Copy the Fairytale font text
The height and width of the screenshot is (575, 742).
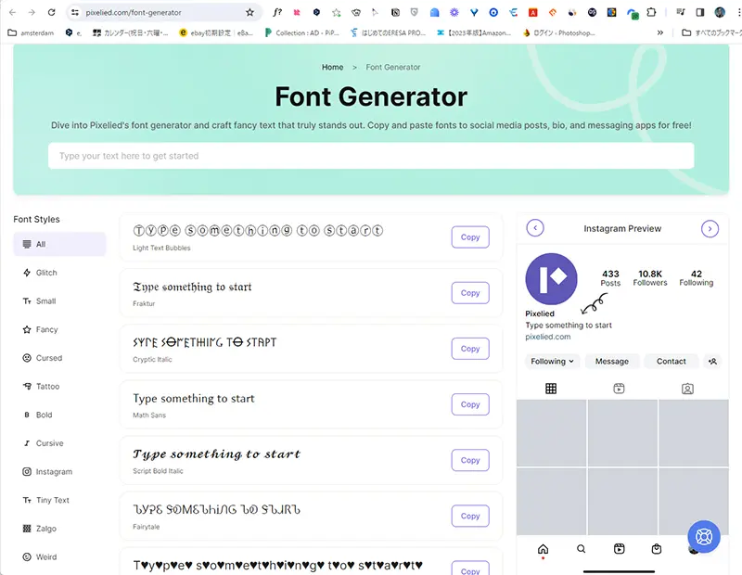[x=470, y=516]
